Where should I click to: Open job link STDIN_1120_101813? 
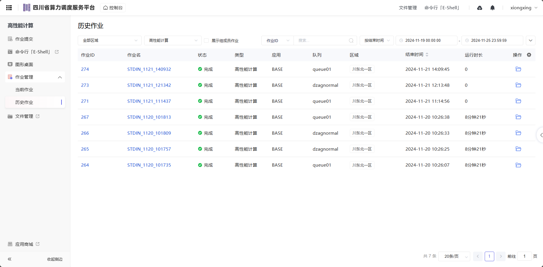[x=149, y=117]
